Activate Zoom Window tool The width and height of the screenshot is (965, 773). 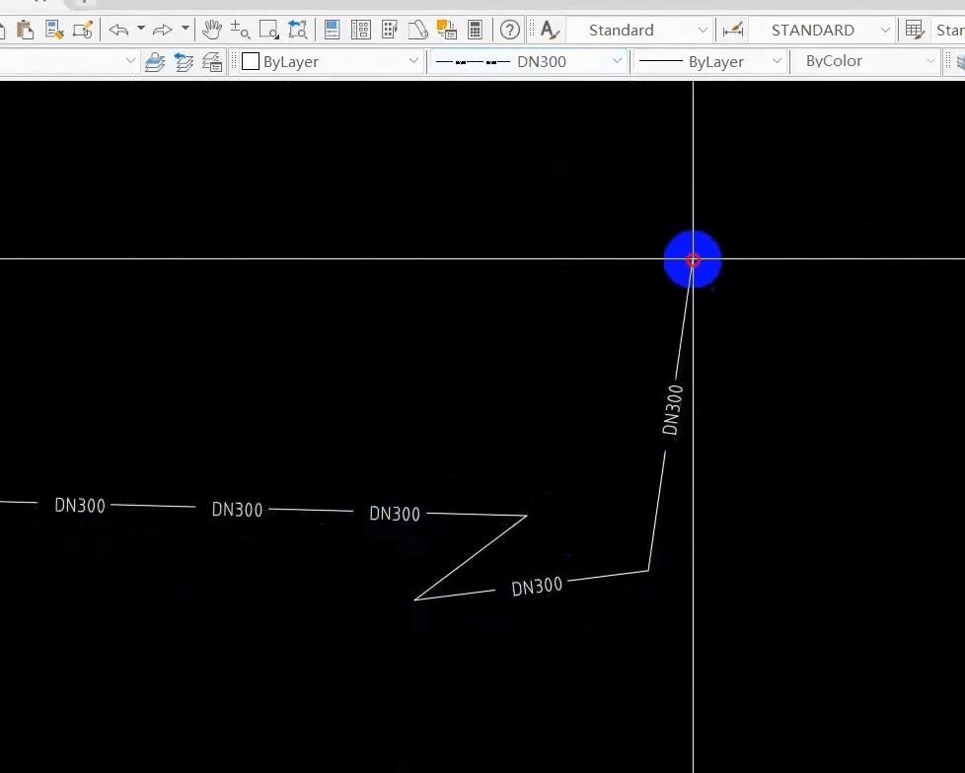point(269,30)
